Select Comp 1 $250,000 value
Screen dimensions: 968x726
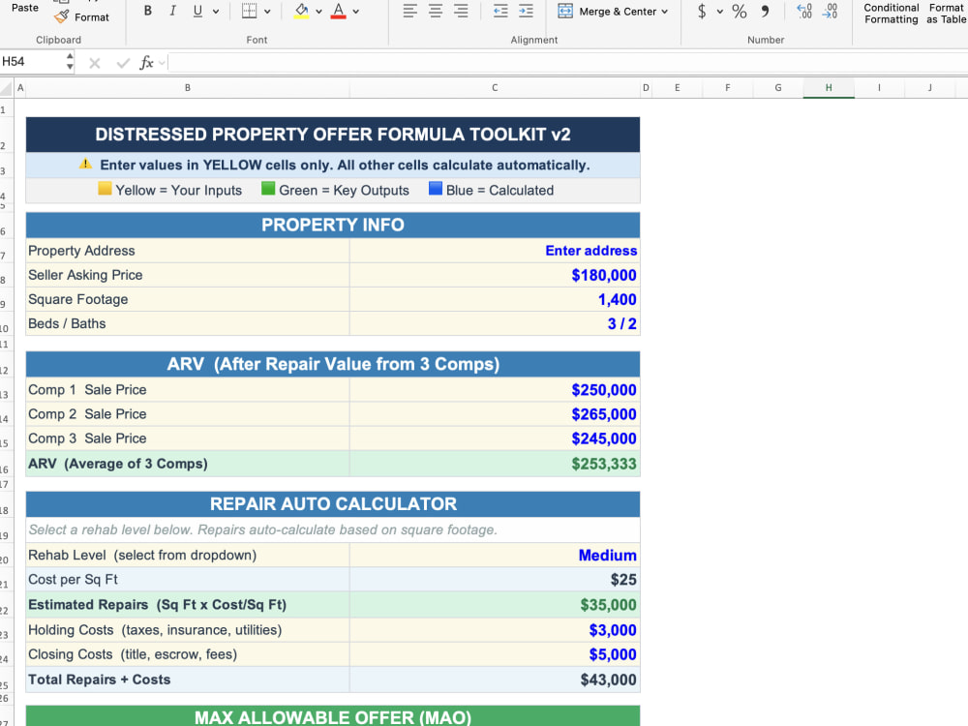pos(495,389)
